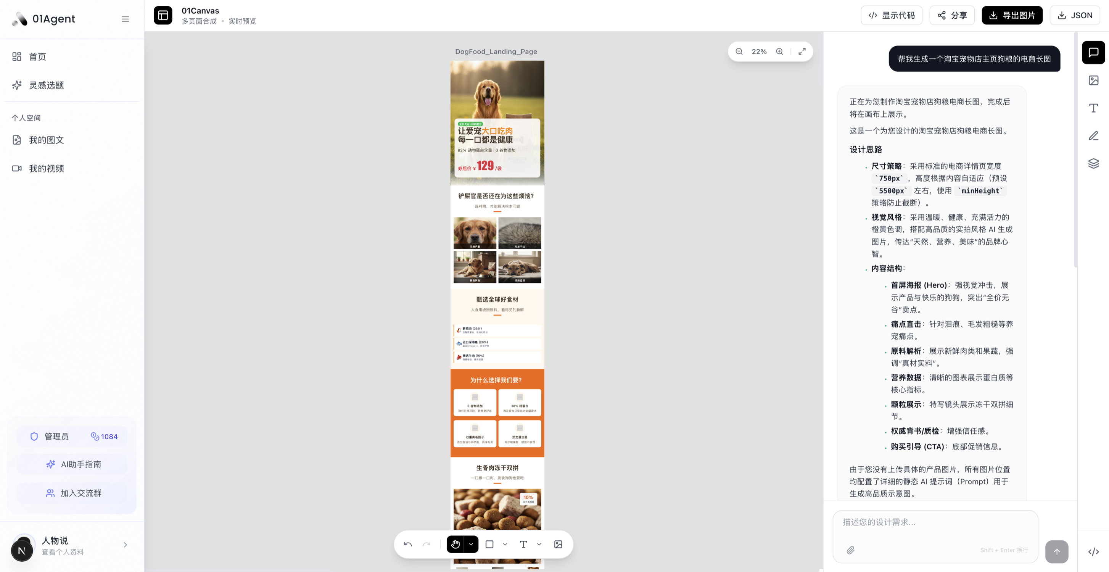Click the insert image tool icon
Image resolution: width=1109 pixels, height=572 pixels.
click(x=559, y=545)
